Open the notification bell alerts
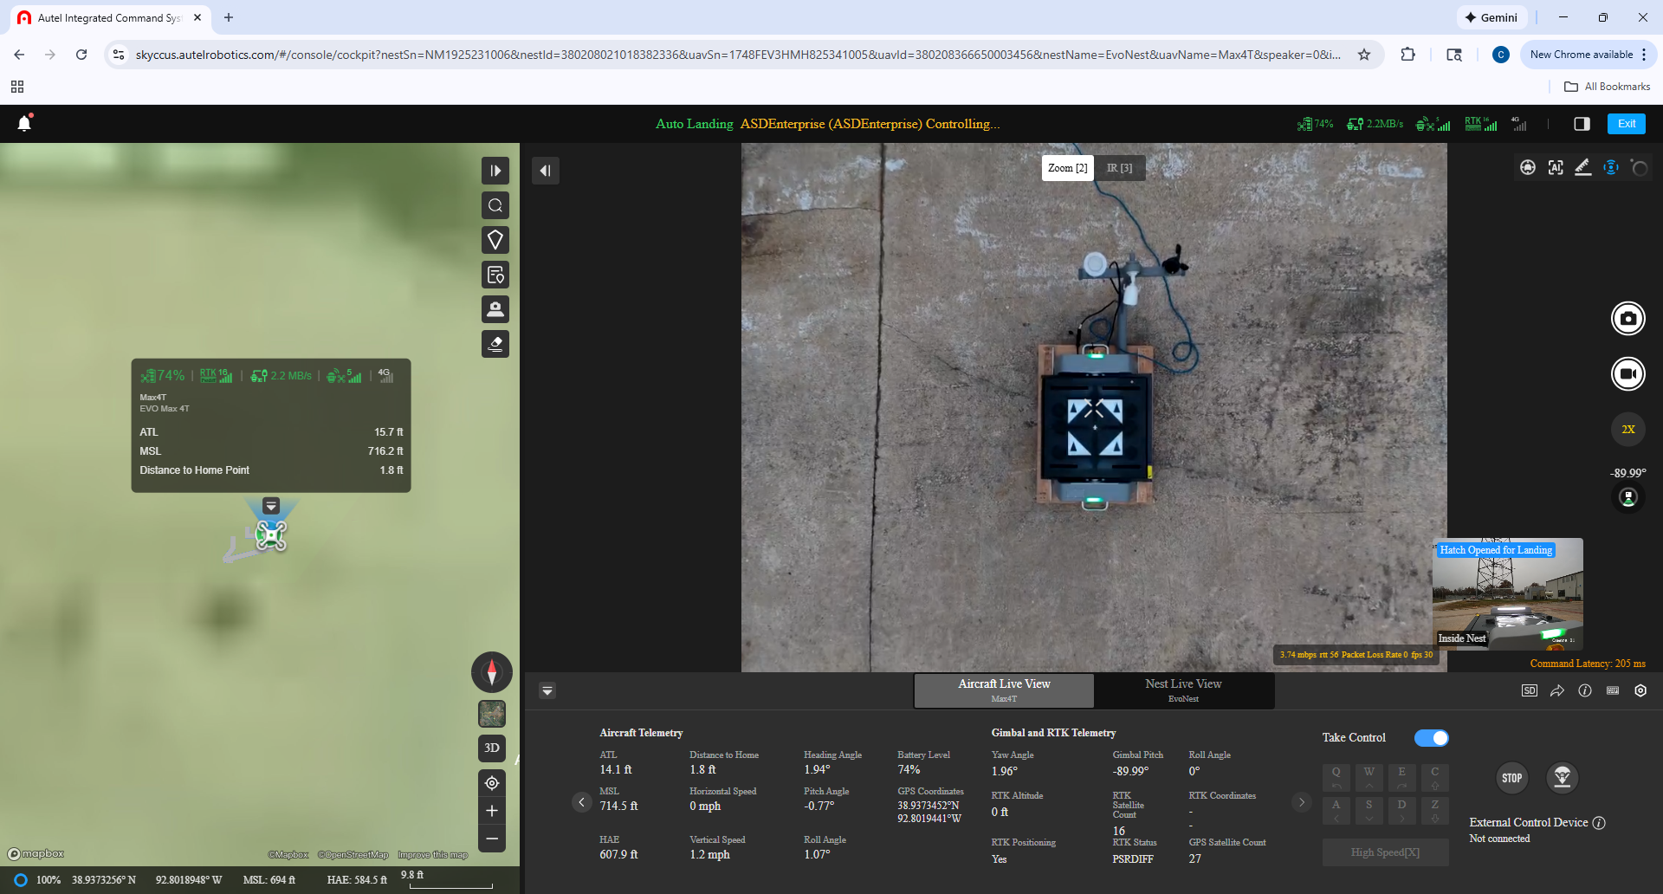1663x894 pixels. tap(24, 124)
